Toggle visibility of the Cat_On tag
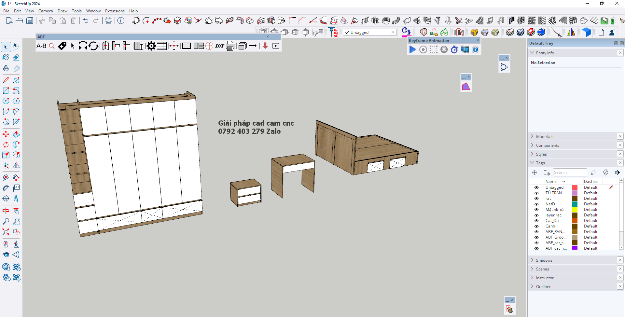 tap(536, 221)
